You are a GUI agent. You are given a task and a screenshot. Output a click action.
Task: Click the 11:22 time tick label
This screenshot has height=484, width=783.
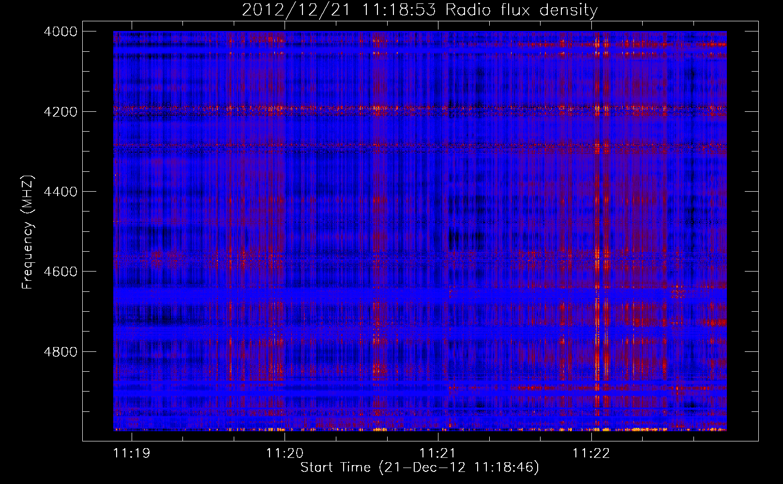(x=591, y=454)
